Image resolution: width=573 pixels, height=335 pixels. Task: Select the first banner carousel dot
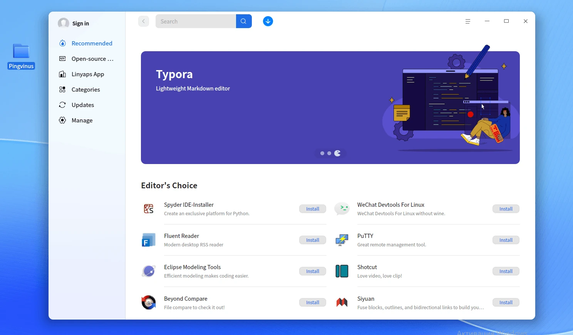click(322, 153)
